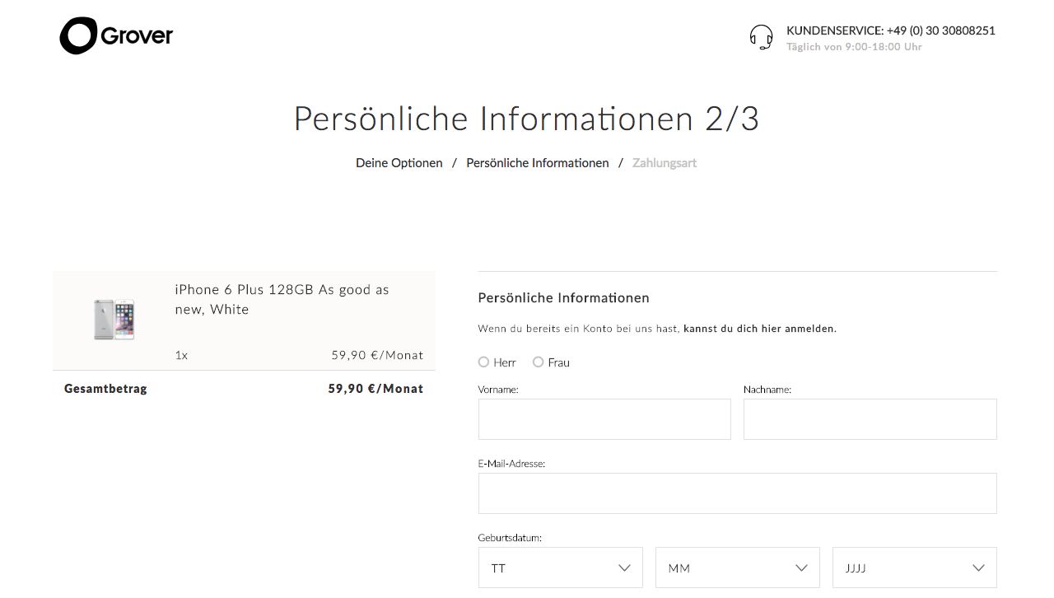Image resolution: width=1054 pixels, height=598 pixels.
Task: Click the 1x quantity text
Action: click(181, 355)
